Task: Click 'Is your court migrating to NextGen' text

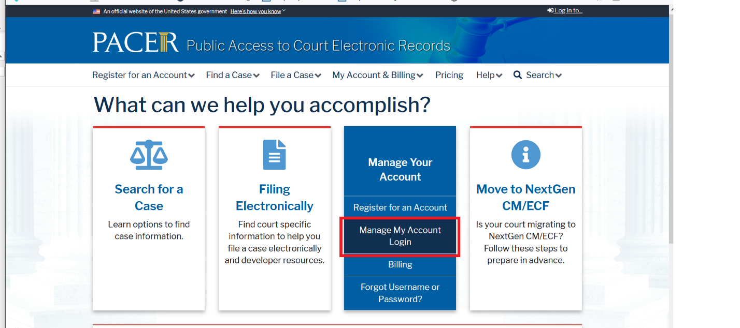Action: coord(526,242)
